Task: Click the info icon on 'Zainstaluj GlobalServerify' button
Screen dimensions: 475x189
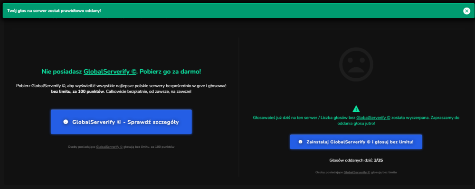Action: pyautogui.click(x=300, y=142)
